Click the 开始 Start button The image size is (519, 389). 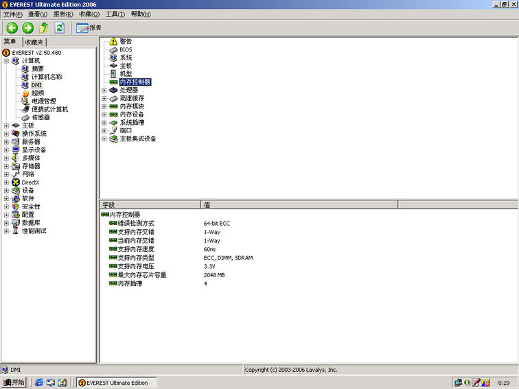tap(14, 382)
